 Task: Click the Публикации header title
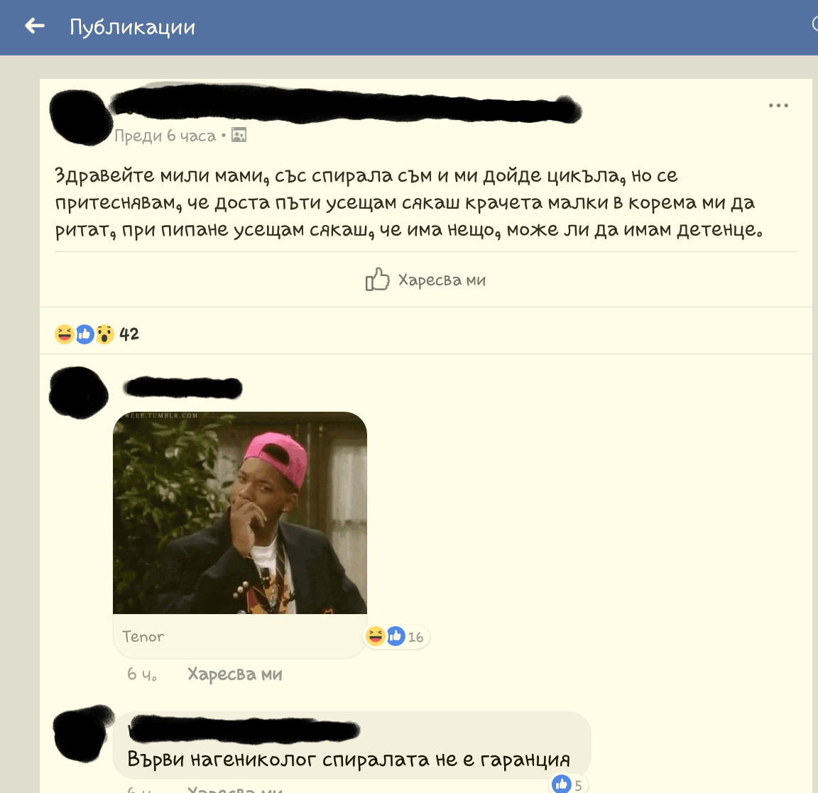click(x=133, y=26)
